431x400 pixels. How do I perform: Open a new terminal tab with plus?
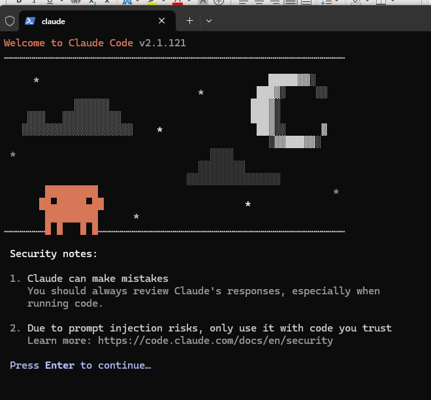(189, 21)
